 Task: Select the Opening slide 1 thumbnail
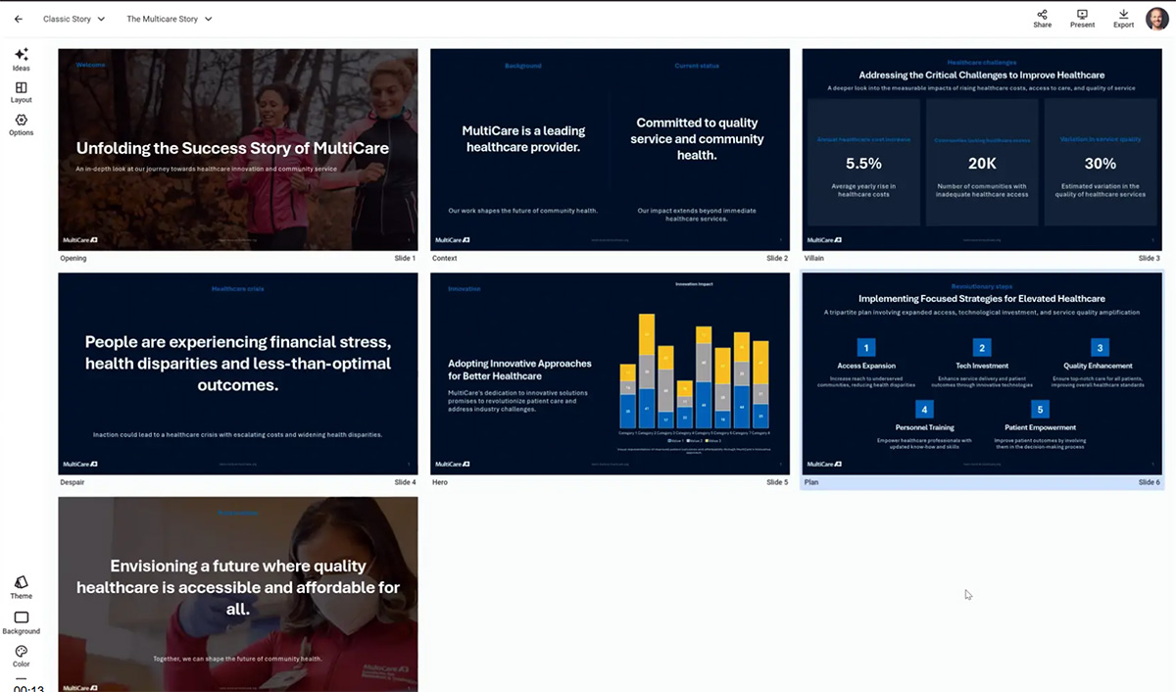(238, 149)
